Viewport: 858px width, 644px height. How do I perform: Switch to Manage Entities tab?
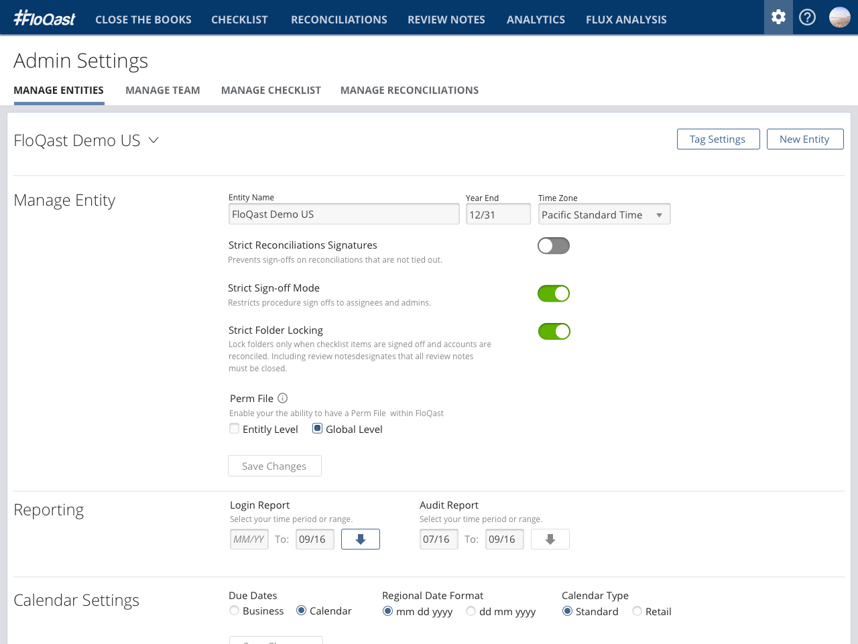click(58, 90)
